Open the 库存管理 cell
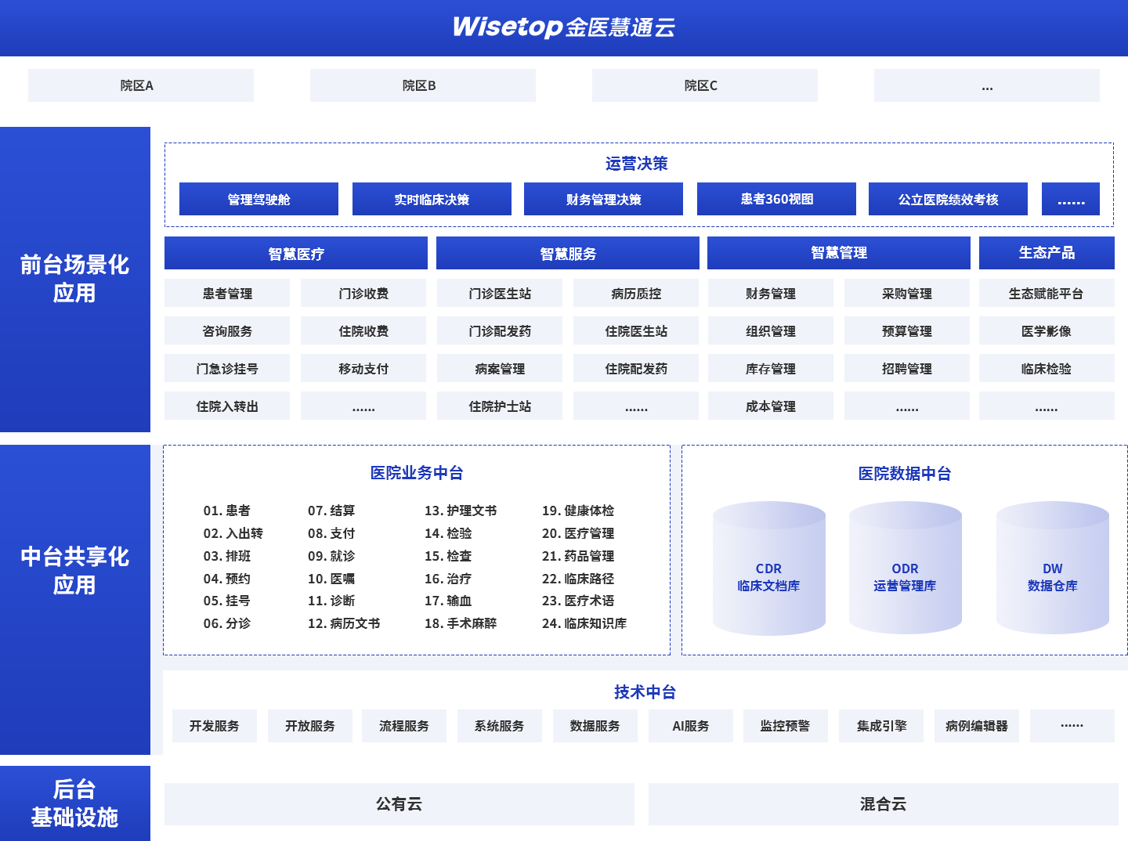Screen dimensions: 1128x841 (771, 368)
